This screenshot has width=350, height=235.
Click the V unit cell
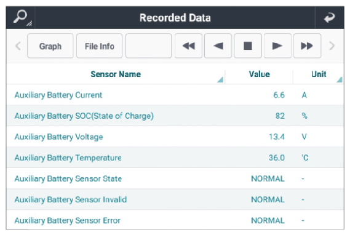click(304, 137)
